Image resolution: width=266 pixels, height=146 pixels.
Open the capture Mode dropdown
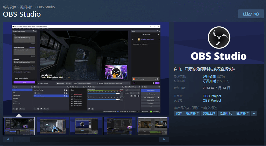click(x=88, y=83)
